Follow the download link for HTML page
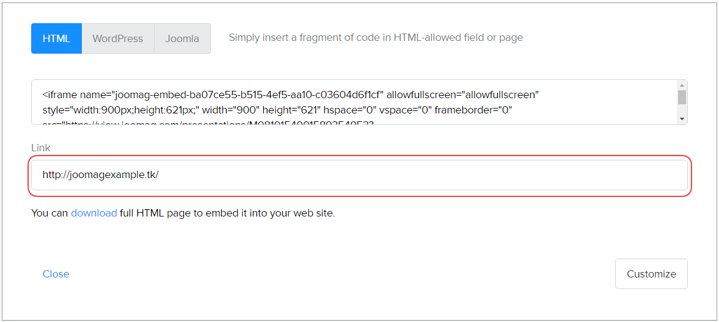 pos(93,213)
